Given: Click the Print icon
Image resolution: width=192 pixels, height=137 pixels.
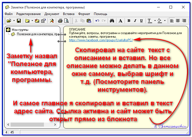Looking at the screenshot, I should (x=60, y=21).
